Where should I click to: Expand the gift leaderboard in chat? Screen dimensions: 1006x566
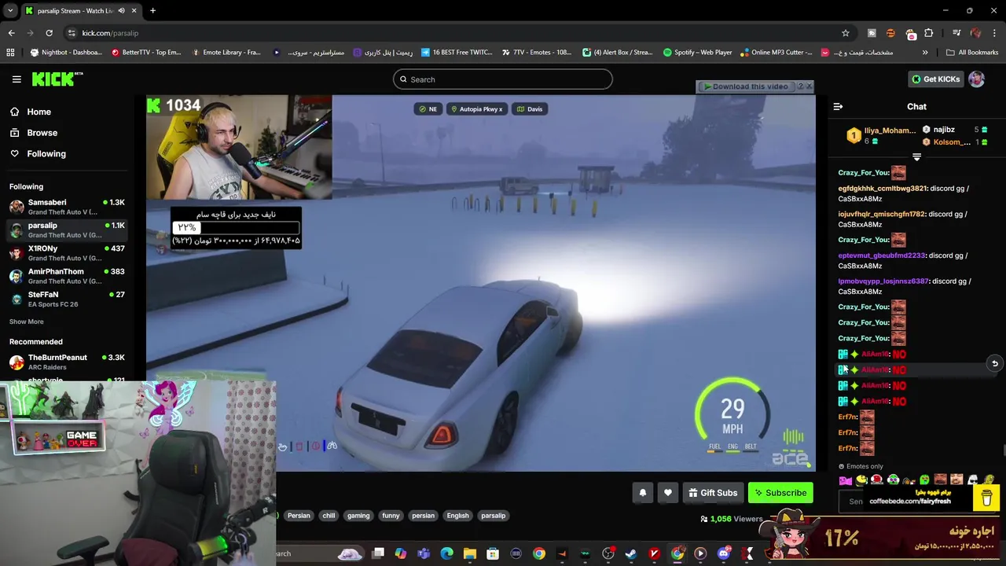[916, 157]
